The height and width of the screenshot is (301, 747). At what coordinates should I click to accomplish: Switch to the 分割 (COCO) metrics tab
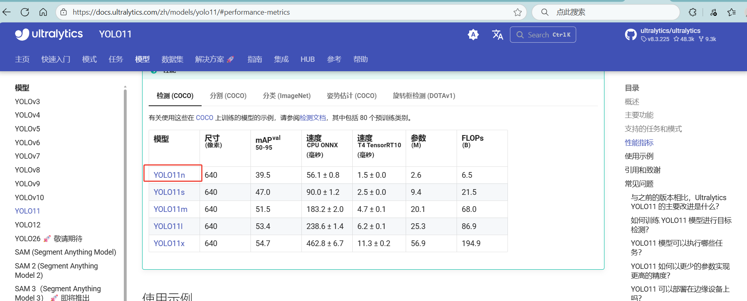coord(228,96)
